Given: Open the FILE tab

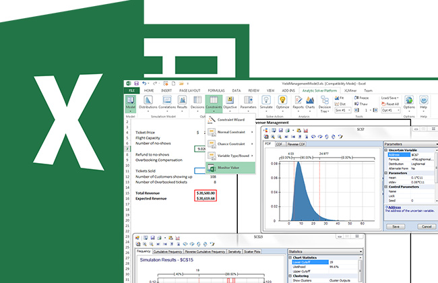Looking at the screenshot, I should 131,90.
